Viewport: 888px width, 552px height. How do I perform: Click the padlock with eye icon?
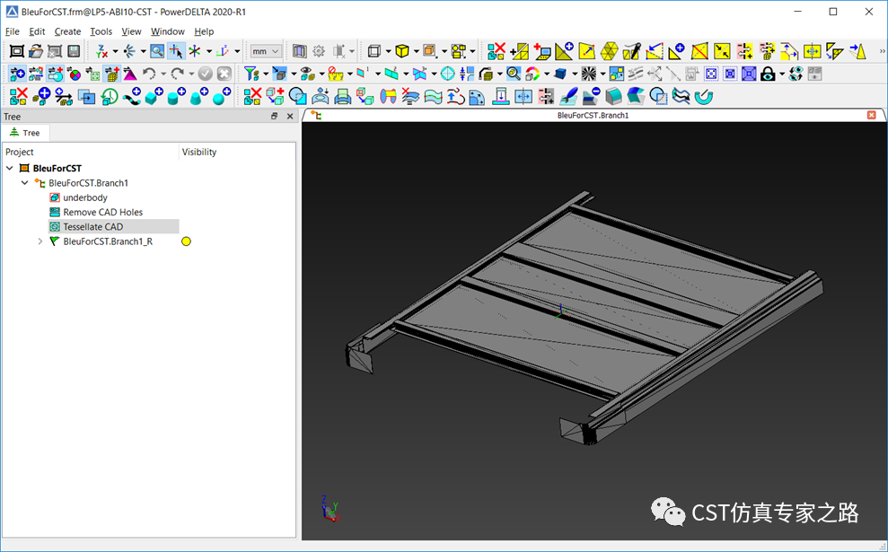[768, 74]
